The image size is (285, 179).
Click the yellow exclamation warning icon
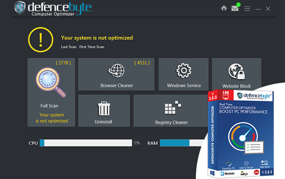(x=41, y=40)
